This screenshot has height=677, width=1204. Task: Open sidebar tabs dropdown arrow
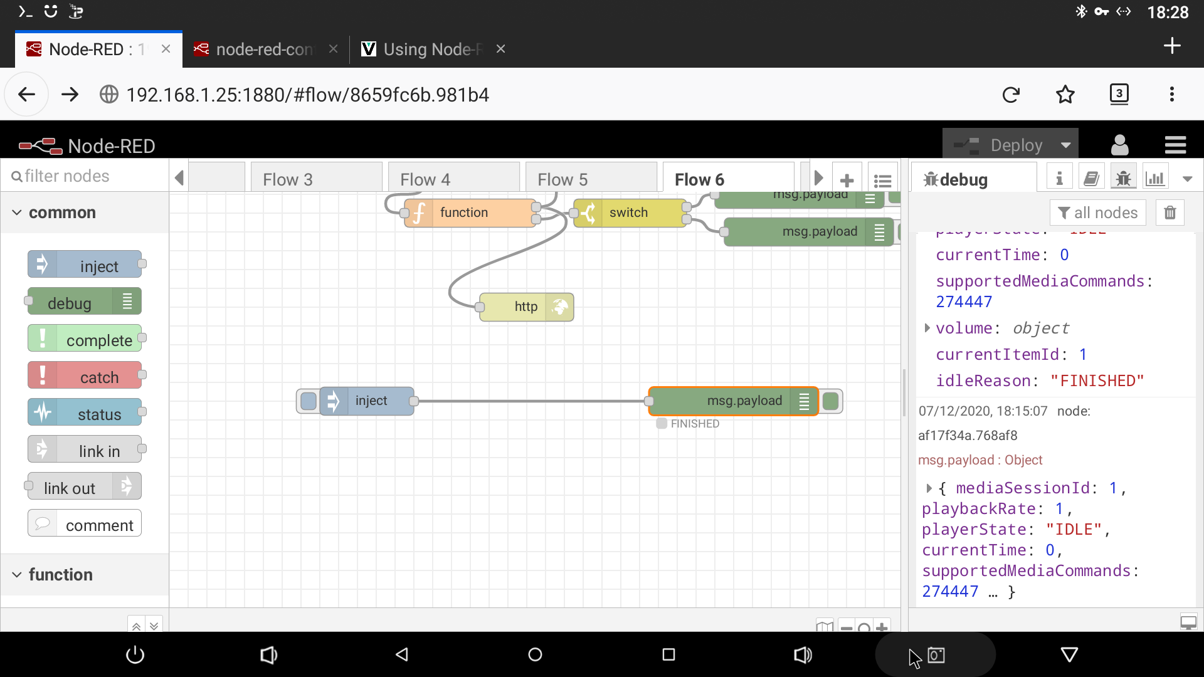click(1187, 179)
